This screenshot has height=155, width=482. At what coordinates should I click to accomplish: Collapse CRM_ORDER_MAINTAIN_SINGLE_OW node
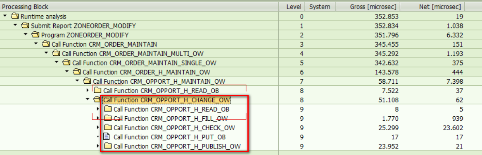point(57,62)
